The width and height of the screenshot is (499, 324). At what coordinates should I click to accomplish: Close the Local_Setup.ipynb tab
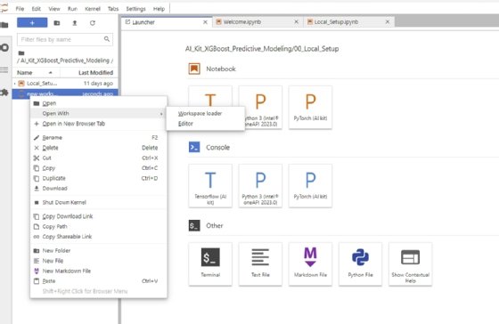click(x=388, y=22)
